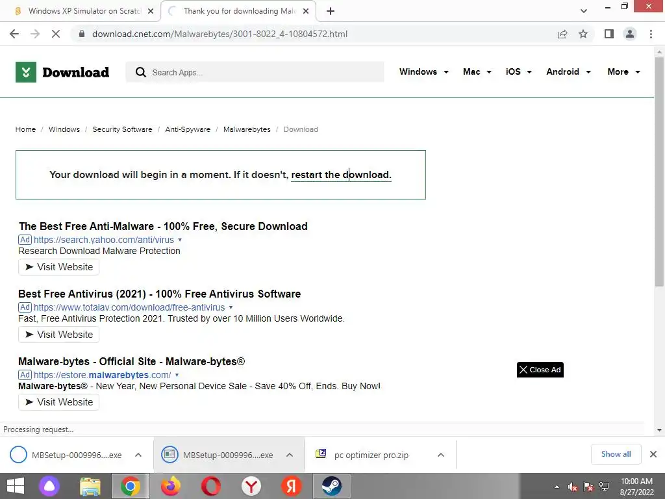Open Anti-Spyware breadcrumb
This screenshot has height=499, width=665.
(x=188, y=129)
